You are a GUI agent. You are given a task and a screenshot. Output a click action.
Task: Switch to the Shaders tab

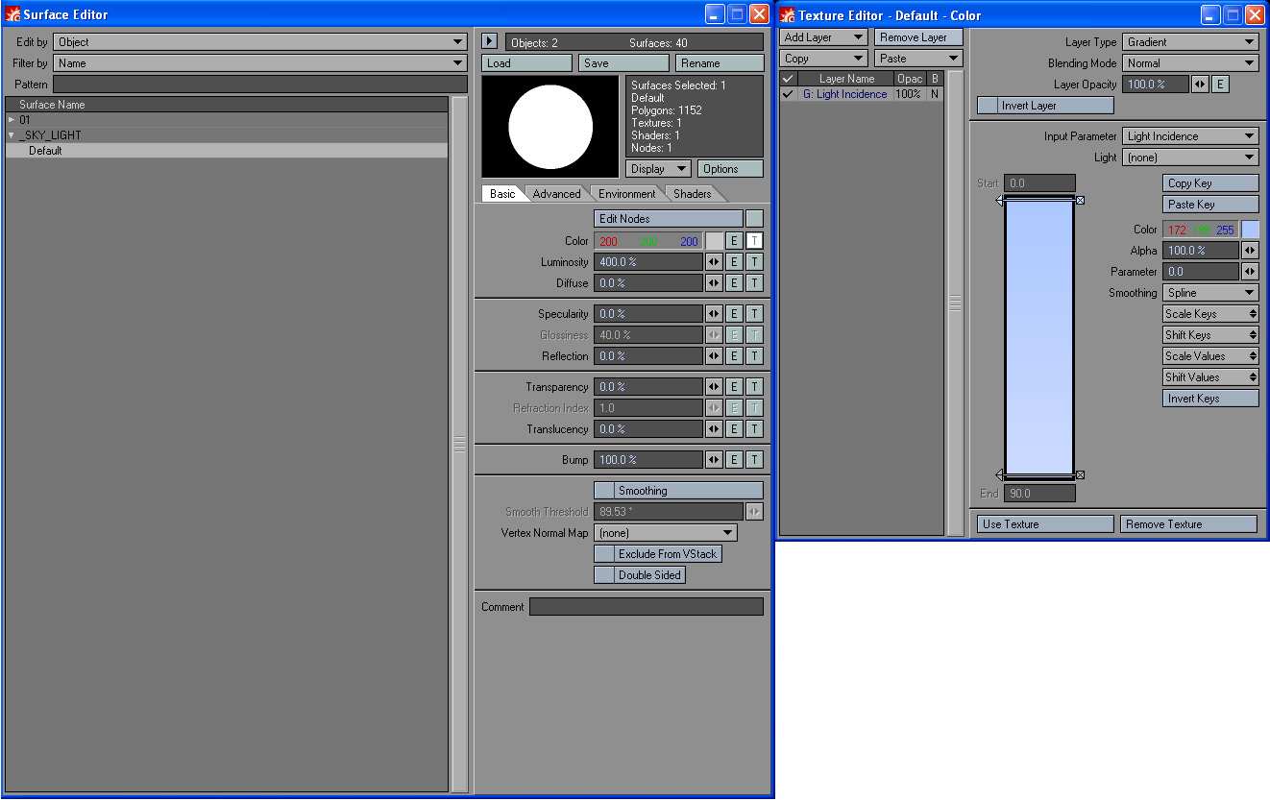pyautogui.click(x=692, y=194)
